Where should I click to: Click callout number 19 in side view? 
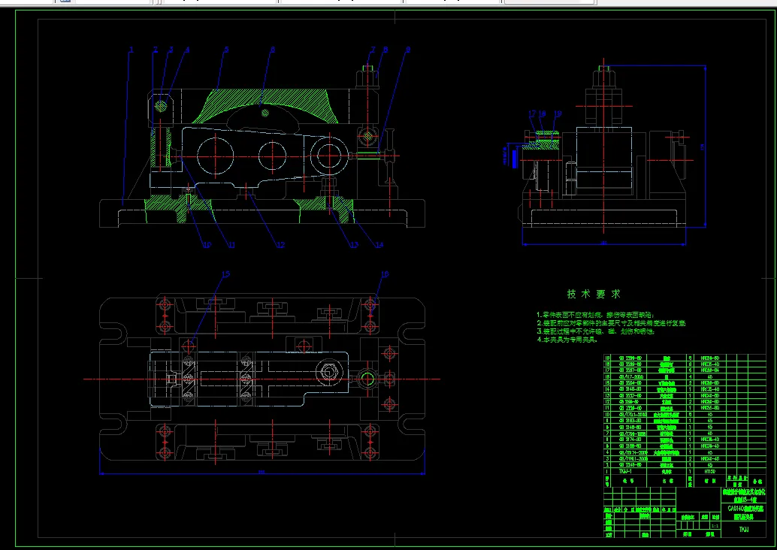(x=557, y=114)
